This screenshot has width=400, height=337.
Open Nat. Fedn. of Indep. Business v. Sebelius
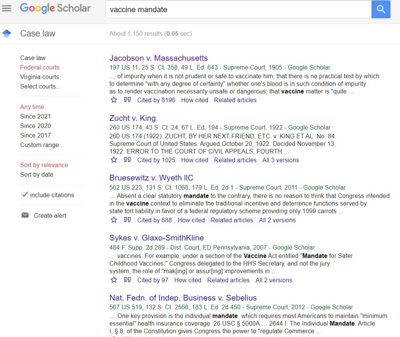point(183,298)
